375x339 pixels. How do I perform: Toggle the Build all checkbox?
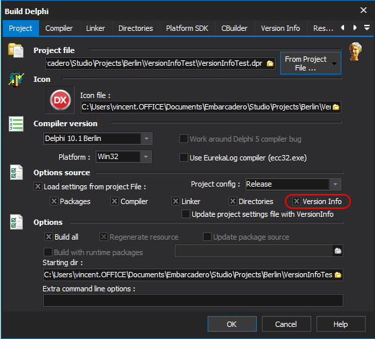(x=48, y=237)
